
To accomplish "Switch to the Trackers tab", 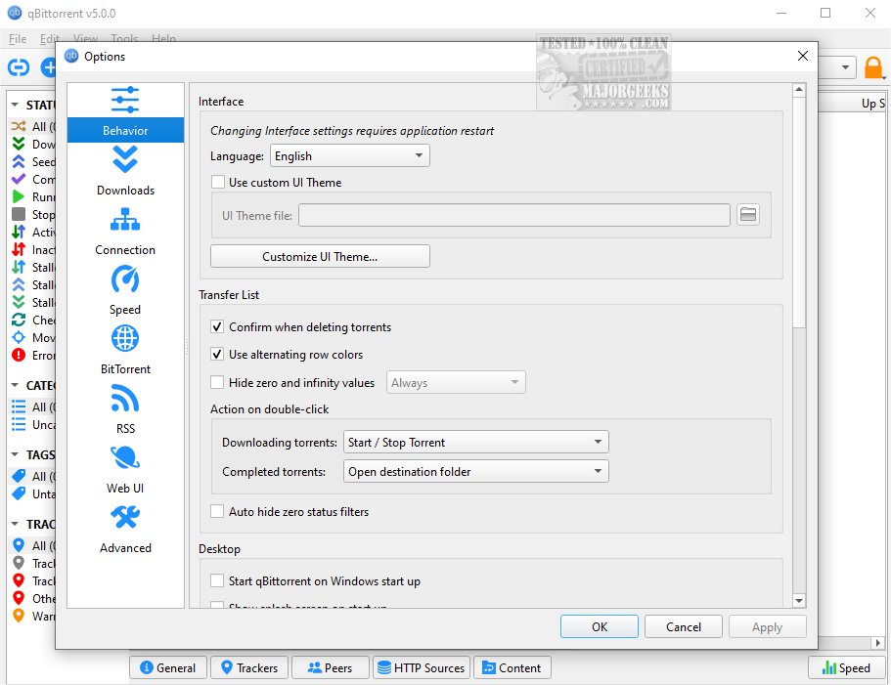I will [249, 667].
